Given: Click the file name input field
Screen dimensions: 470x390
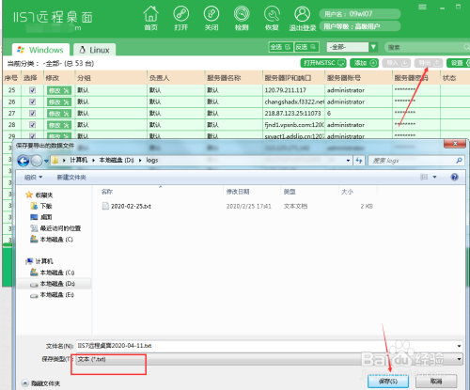Looking at the screenshot, I should click(x=266, y=346).
